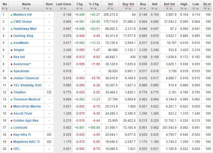Select CD remark in ThaiBev row

pyautogui.click(x=49, y=92)
